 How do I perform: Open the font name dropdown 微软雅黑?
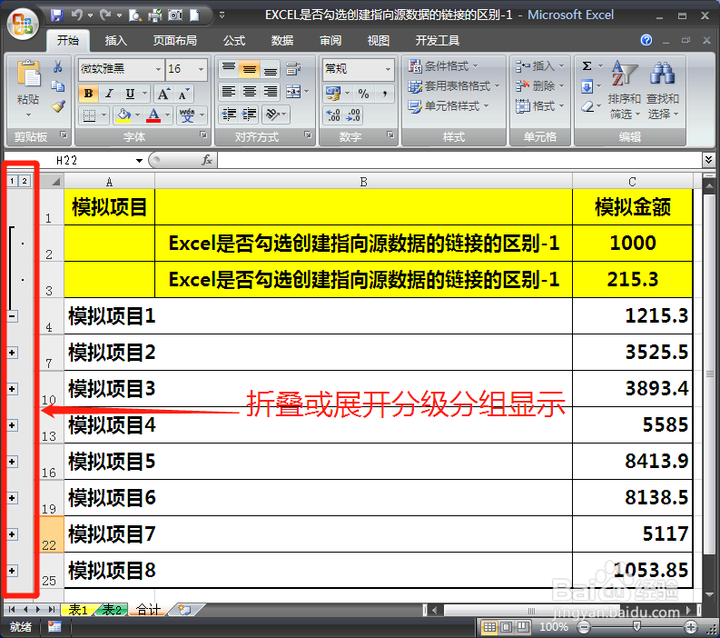point(158,69)
